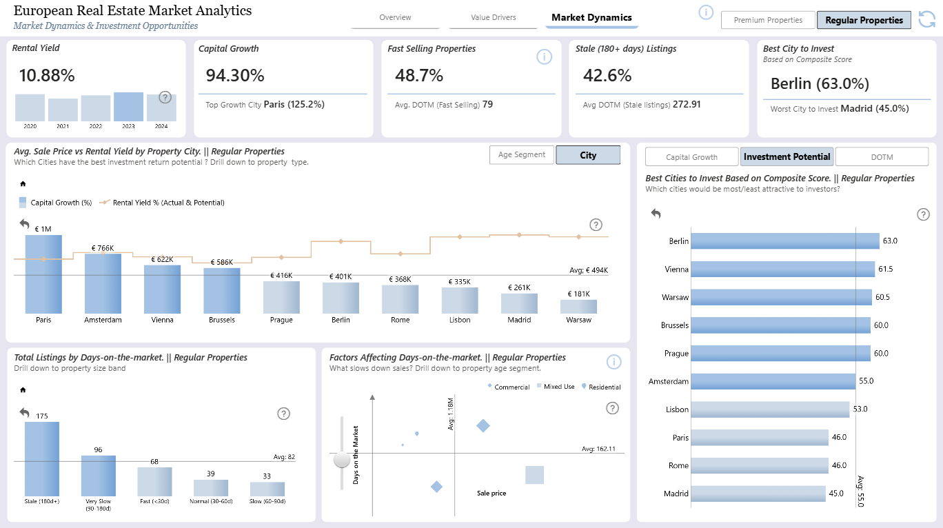Click the Top Growth City Paris (125.2%) text
943x528 pixels.
265,105
